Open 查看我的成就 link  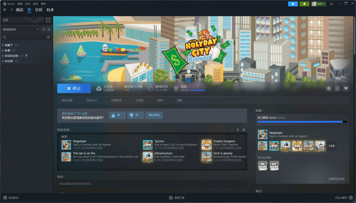336,179
